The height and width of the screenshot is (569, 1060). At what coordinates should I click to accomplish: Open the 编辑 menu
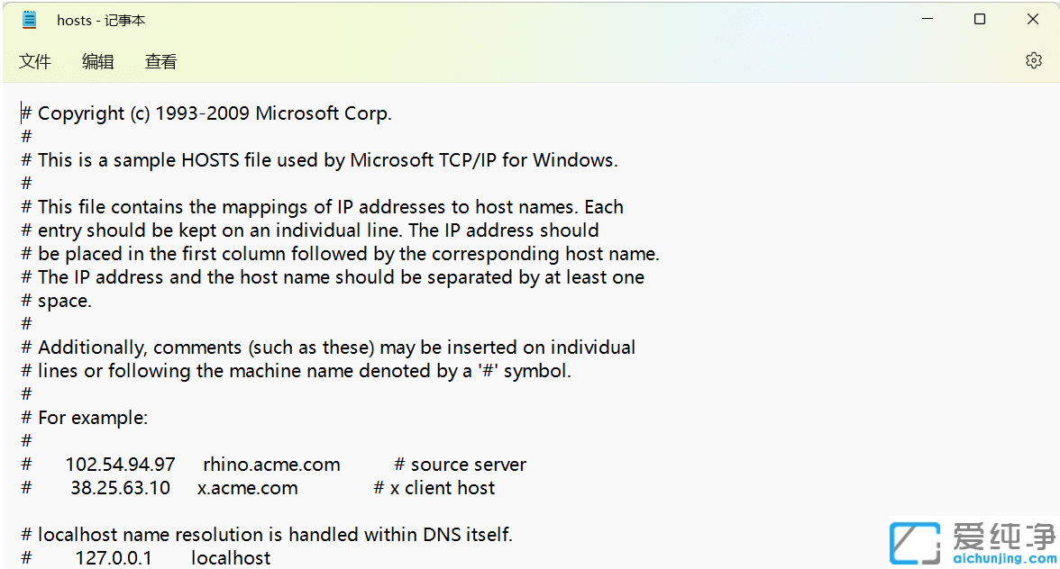point(97,61)
